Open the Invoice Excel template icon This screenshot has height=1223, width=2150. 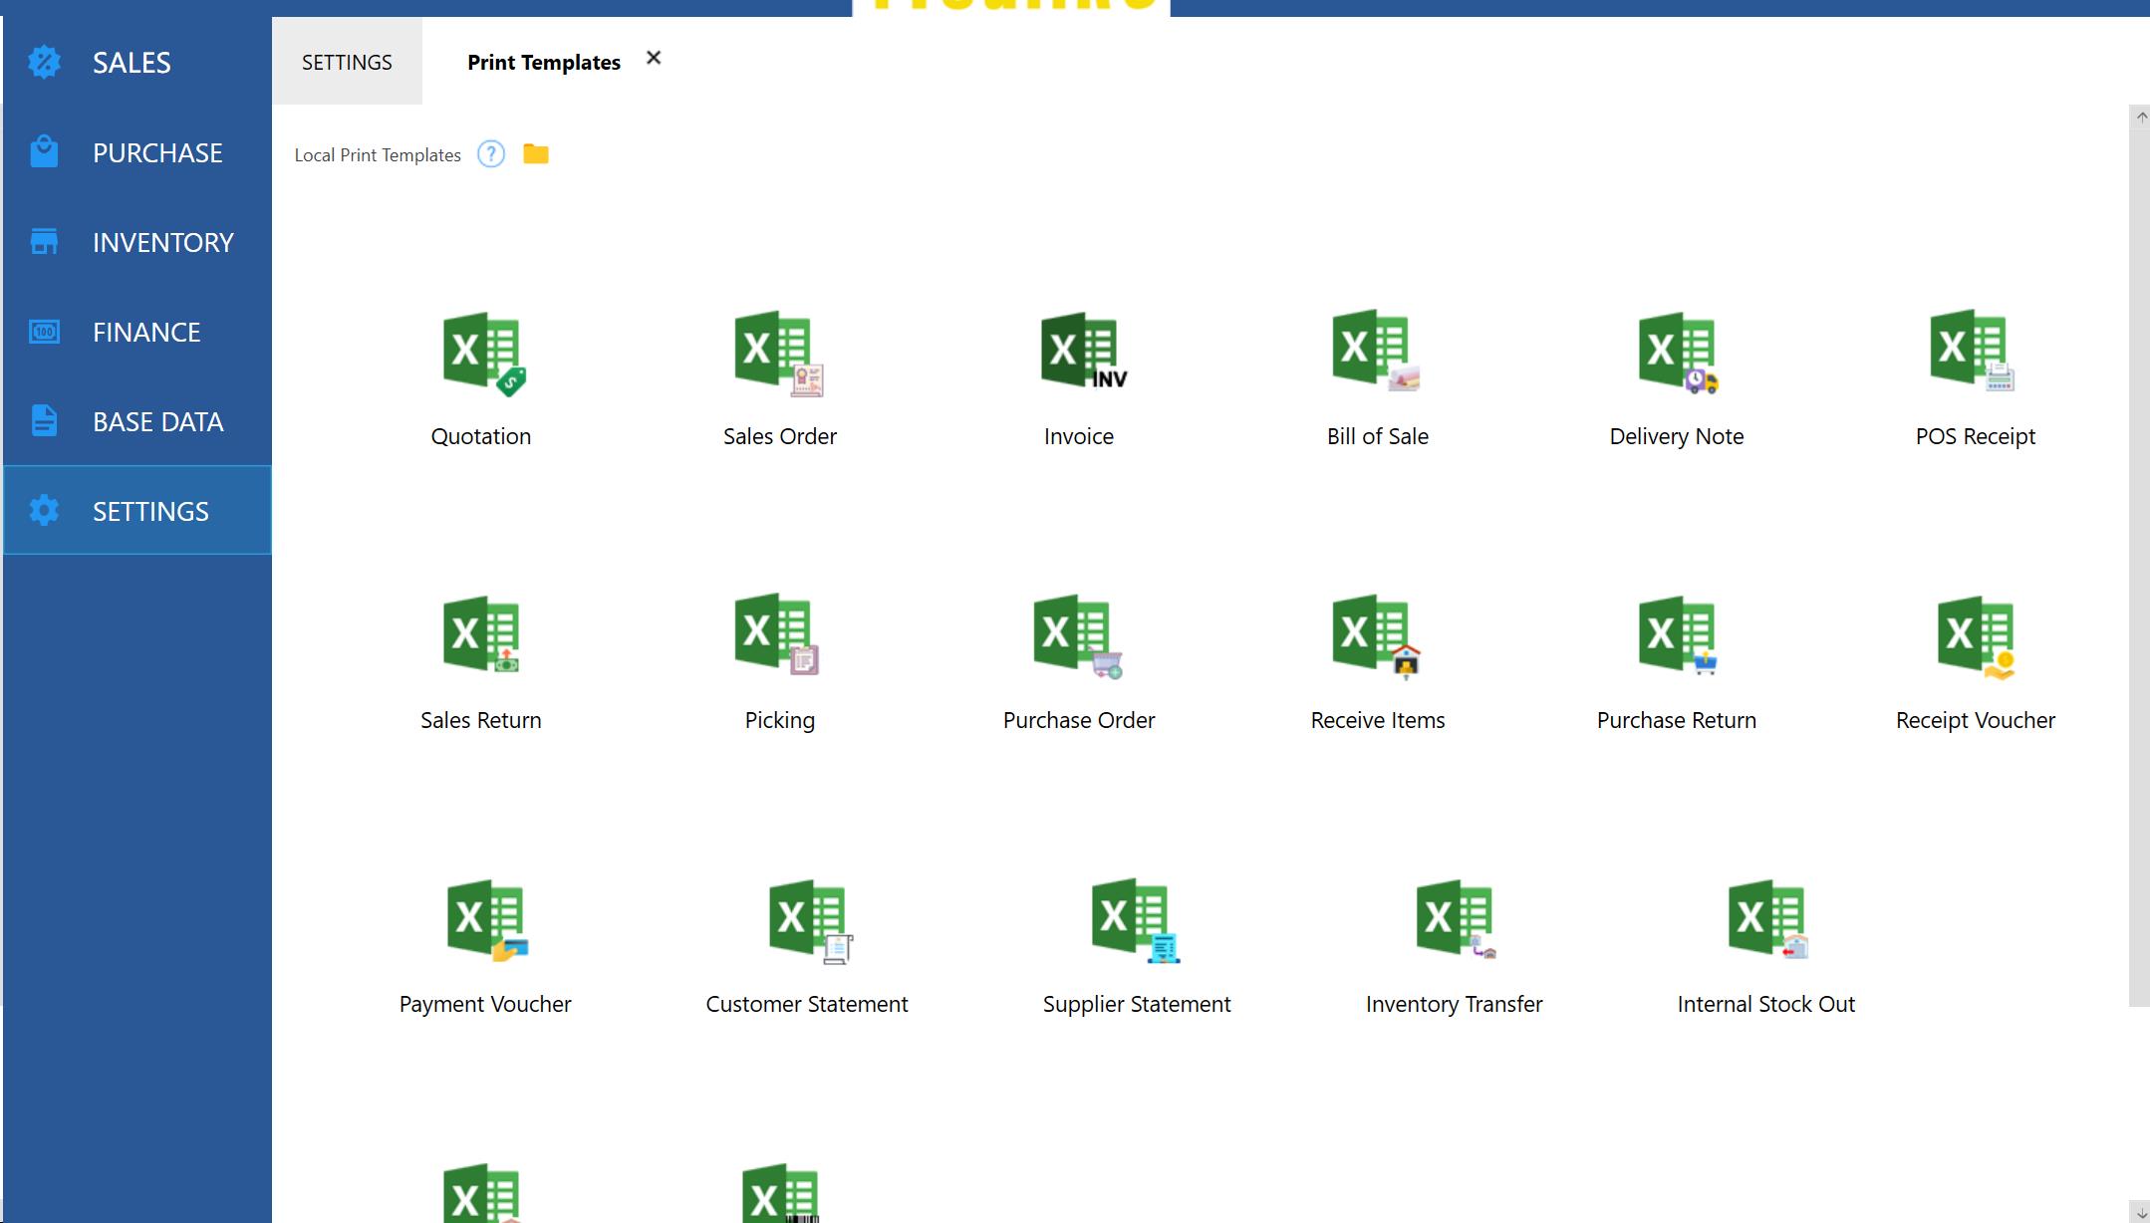pos(1080,354)
